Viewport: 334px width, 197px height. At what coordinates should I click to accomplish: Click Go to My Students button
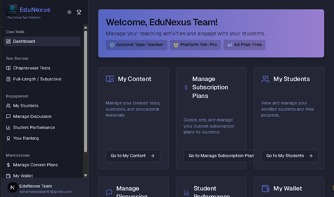[x=289, y=156]
